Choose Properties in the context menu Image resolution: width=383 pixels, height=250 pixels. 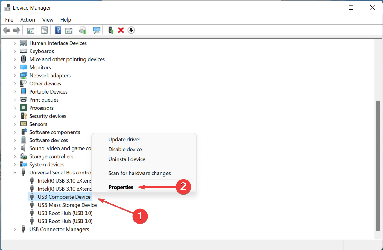point(121,187)
